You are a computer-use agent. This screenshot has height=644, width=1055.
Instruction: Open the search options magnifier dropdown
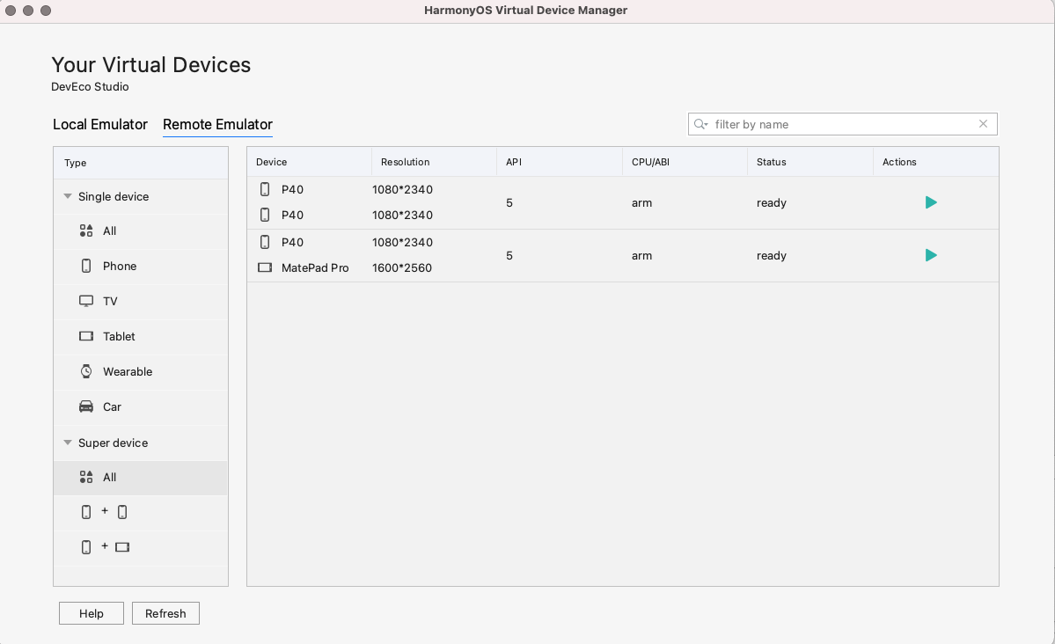pyautogui.click(x=701, y=124)
